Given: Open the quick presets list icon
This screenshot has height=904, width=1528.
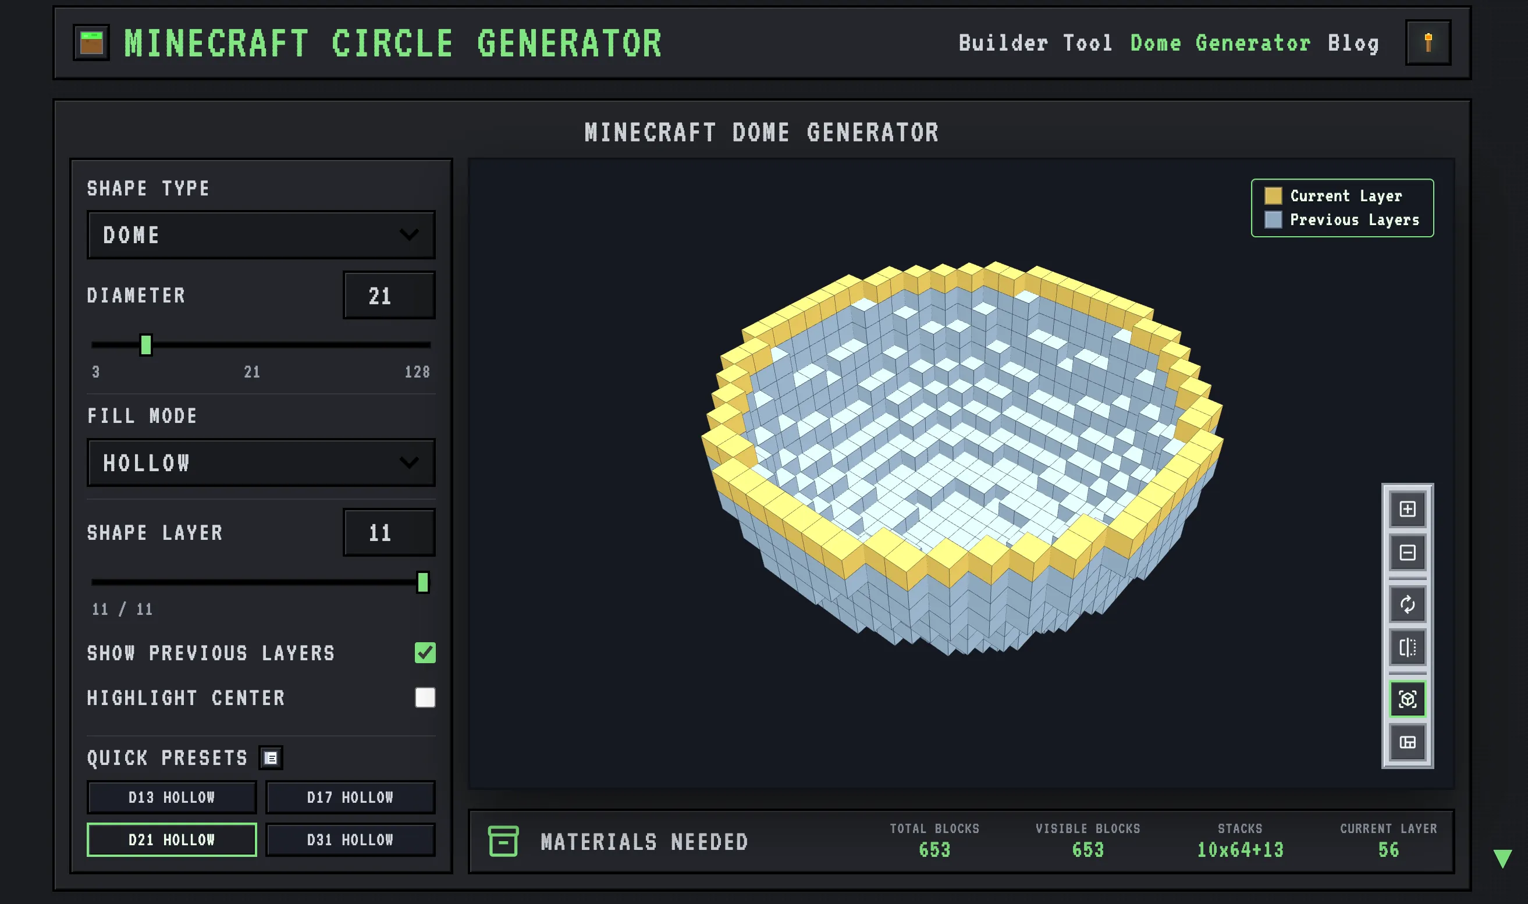Looking at the screenshot, I should pos(271,758).
